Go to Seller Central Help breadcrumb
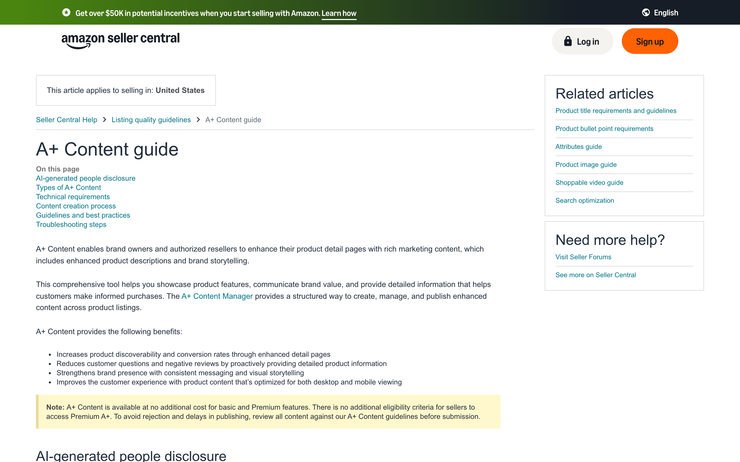Screen dimensions: 740x462 tap(66, 120)
